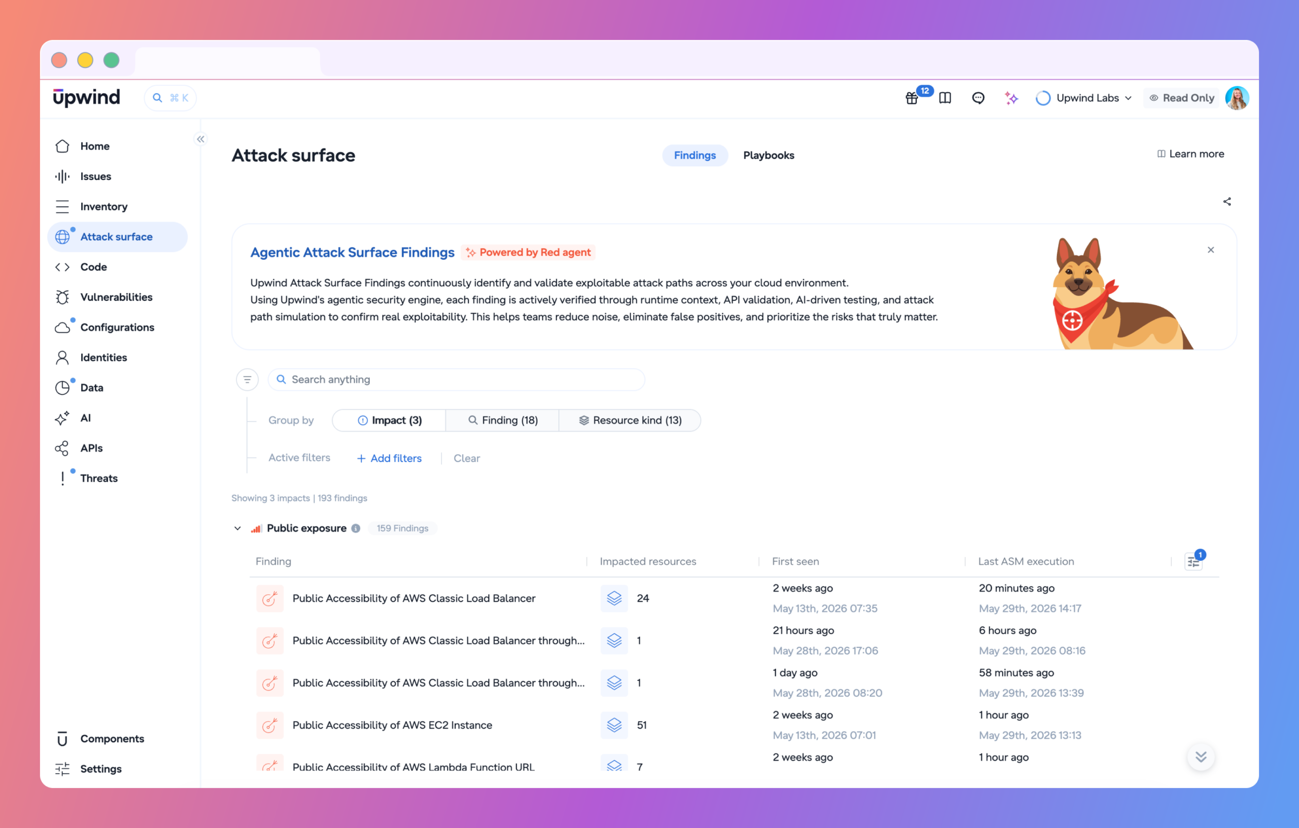Open Components in the sidebar

tap(118, 739)
